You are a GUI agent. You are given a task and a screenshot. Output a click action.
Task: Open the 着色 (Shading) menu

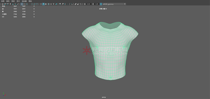pos(8,1)
